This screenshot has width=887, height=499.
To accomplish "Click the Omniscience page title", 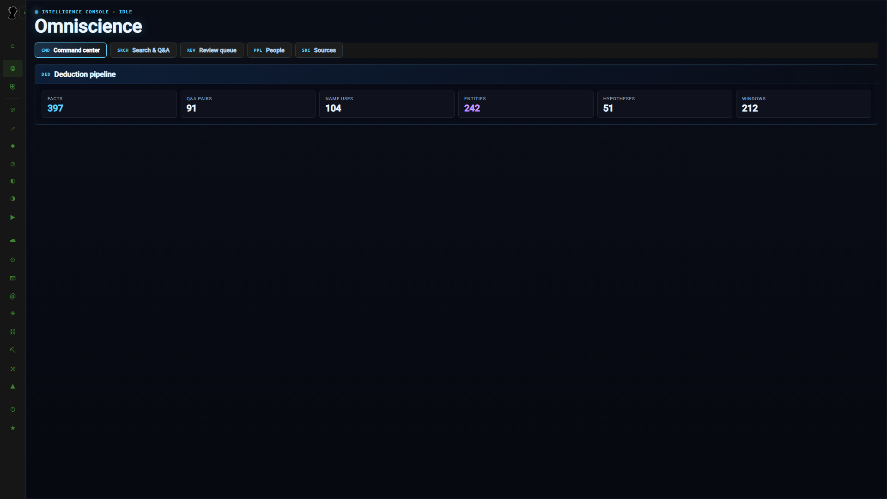I will pyautogui.click(x=88, y=26).
